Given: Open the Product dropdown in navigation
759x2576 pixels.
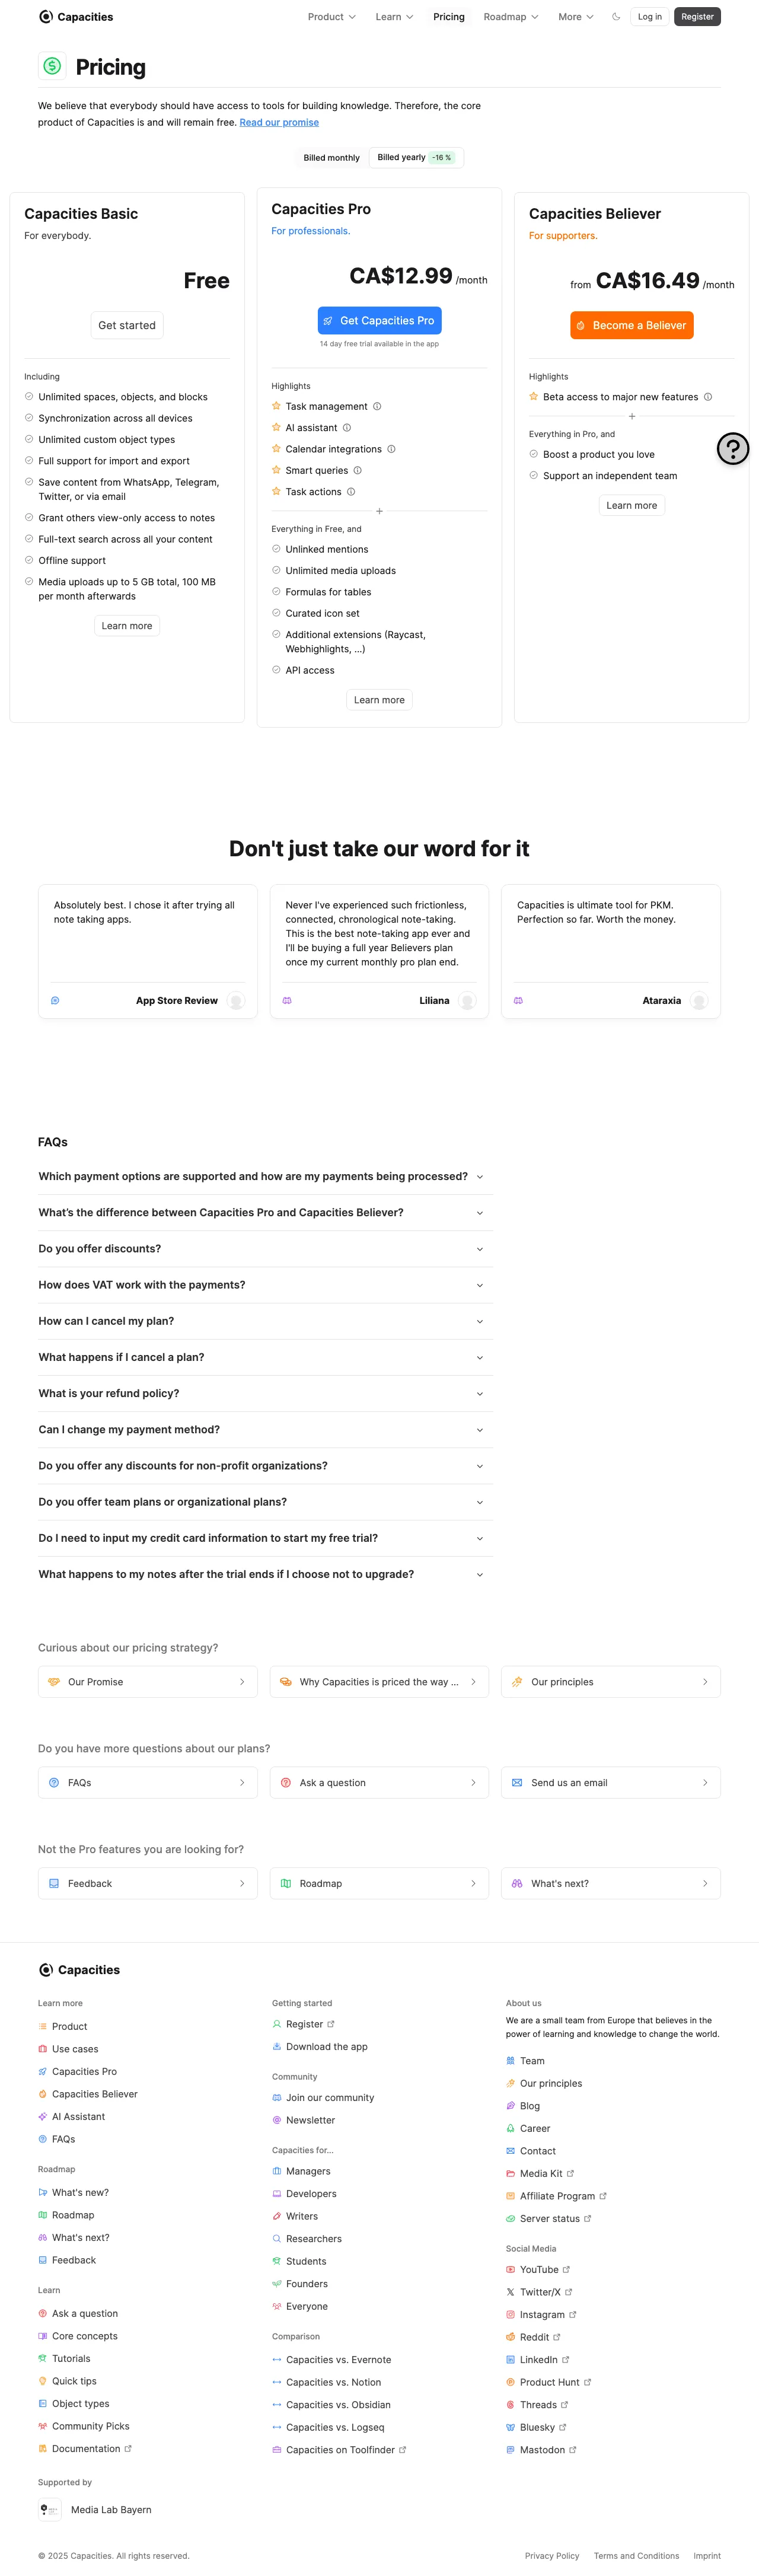Looking at the screenshot, I should pos(331,17).
